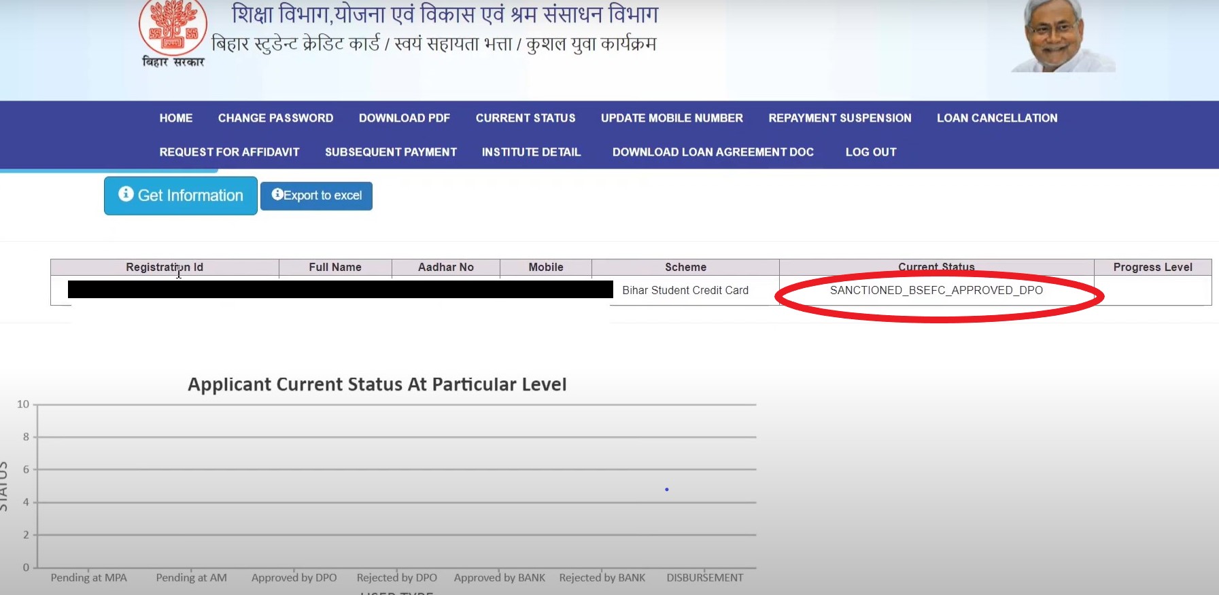Click the Mobile column header
This screenshot has height=595, width=1219.
[546, 267]
